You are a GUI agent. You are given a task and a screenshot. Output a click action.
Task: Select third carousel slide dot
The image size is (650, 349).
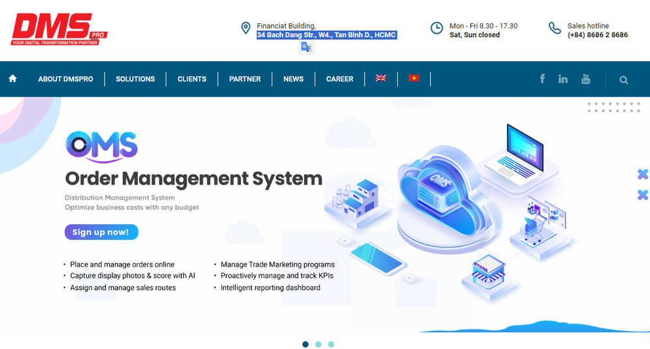point(331,344)
